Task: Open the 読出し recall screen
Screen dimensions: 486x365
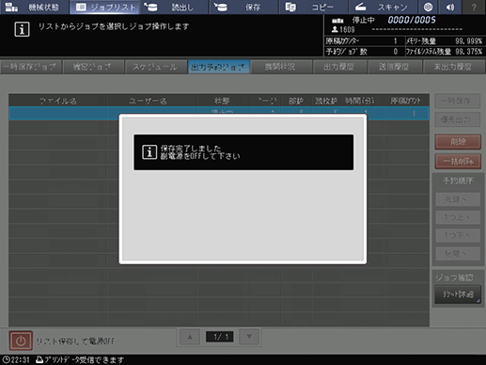Action: tap(175, 7)
